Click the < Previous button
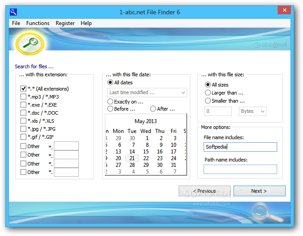Viewport: 303px width, 236px height. (x=205, y=191)
